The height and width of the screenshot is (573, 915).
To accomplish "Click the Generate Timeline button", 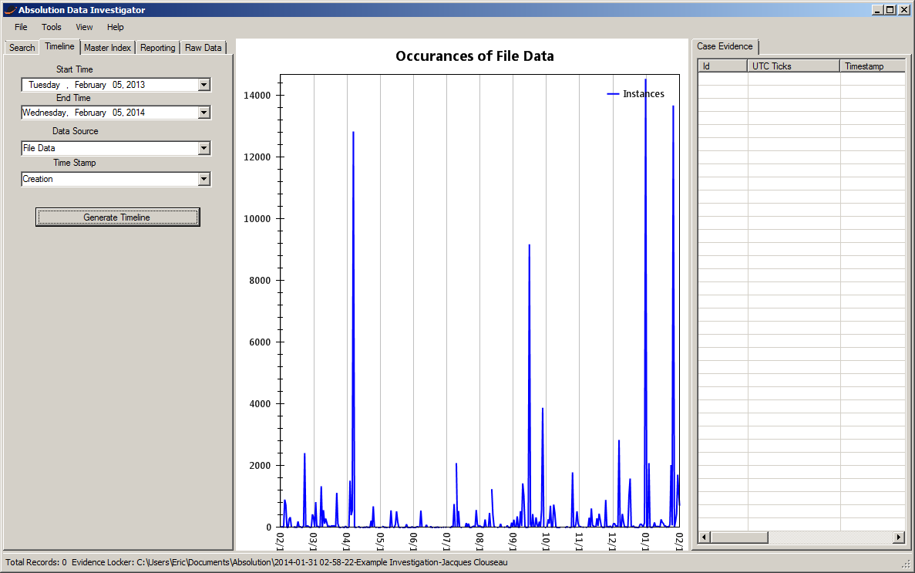I will click(117, 217).
